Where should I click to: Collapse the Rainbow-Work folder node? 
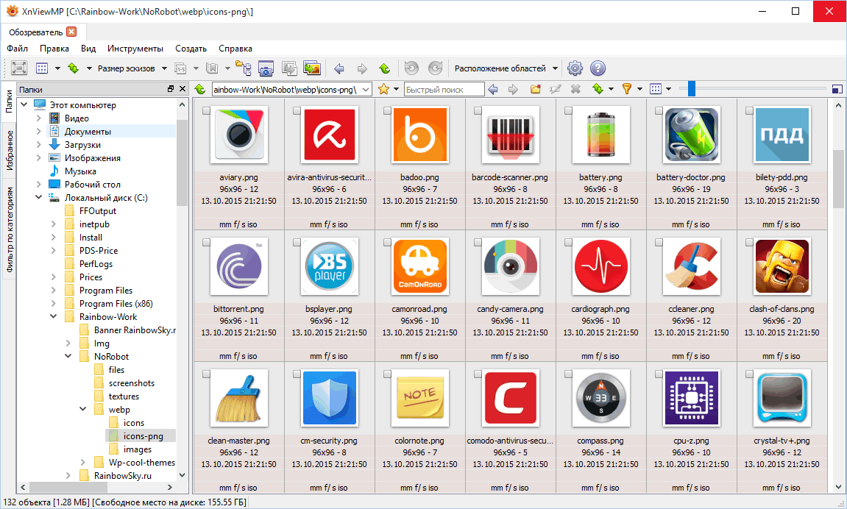(x=54, y=317)
